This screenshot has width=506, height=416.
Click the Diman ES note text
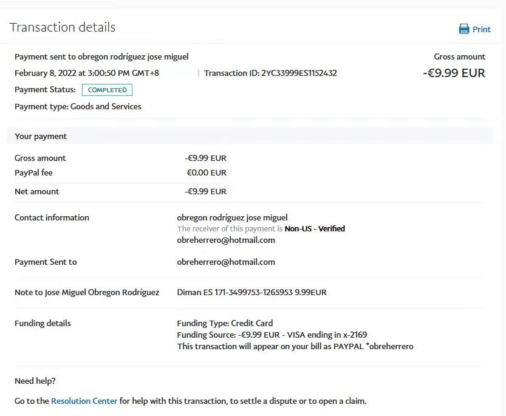tap(251, 292)
